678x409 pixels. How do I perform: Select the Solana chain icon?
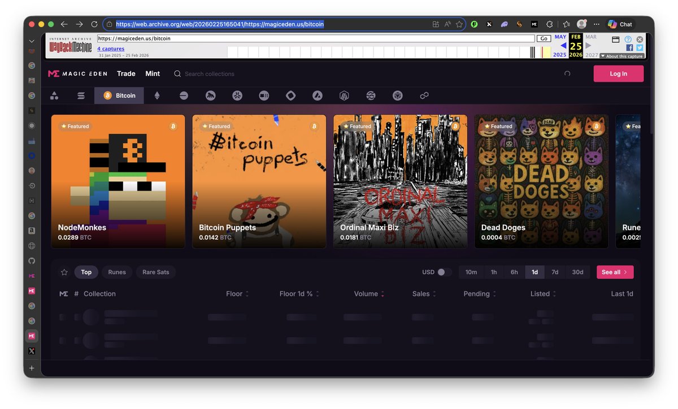click(x=81, y=95)
